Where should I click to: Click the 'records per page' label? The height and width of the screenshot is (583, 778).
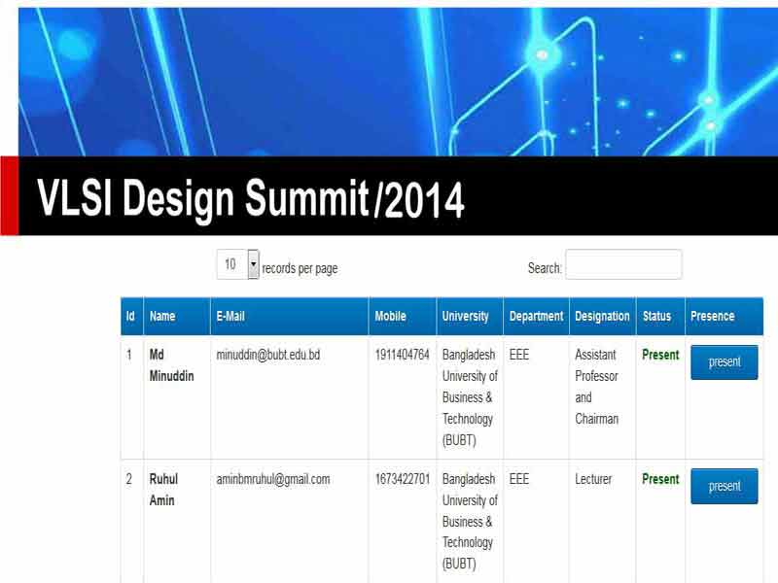300,269
